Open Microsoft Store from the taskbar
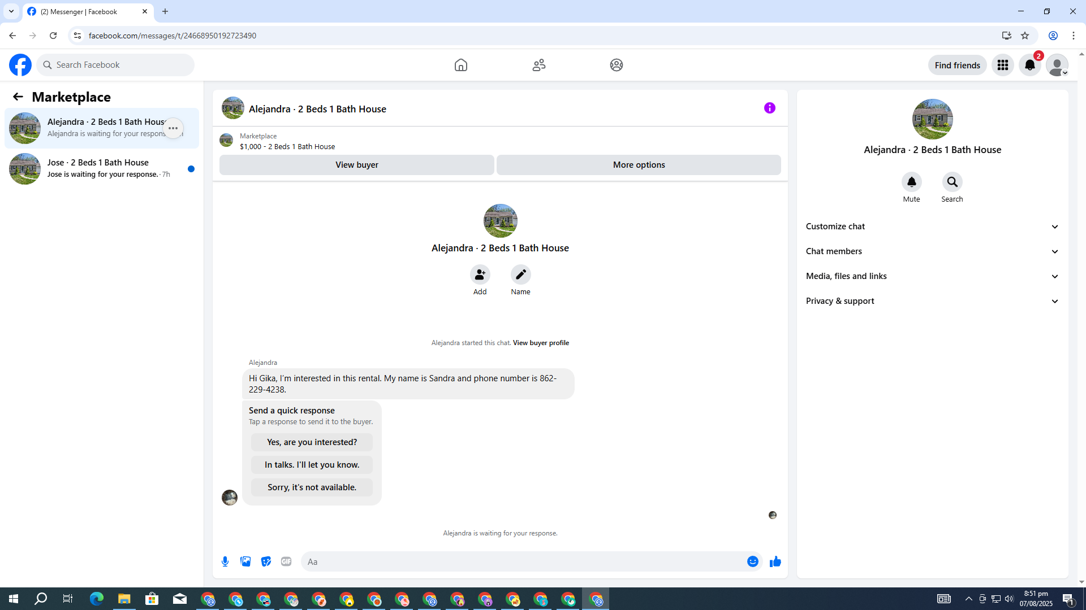The image size is (1086, 610). (x=152, y=599)
